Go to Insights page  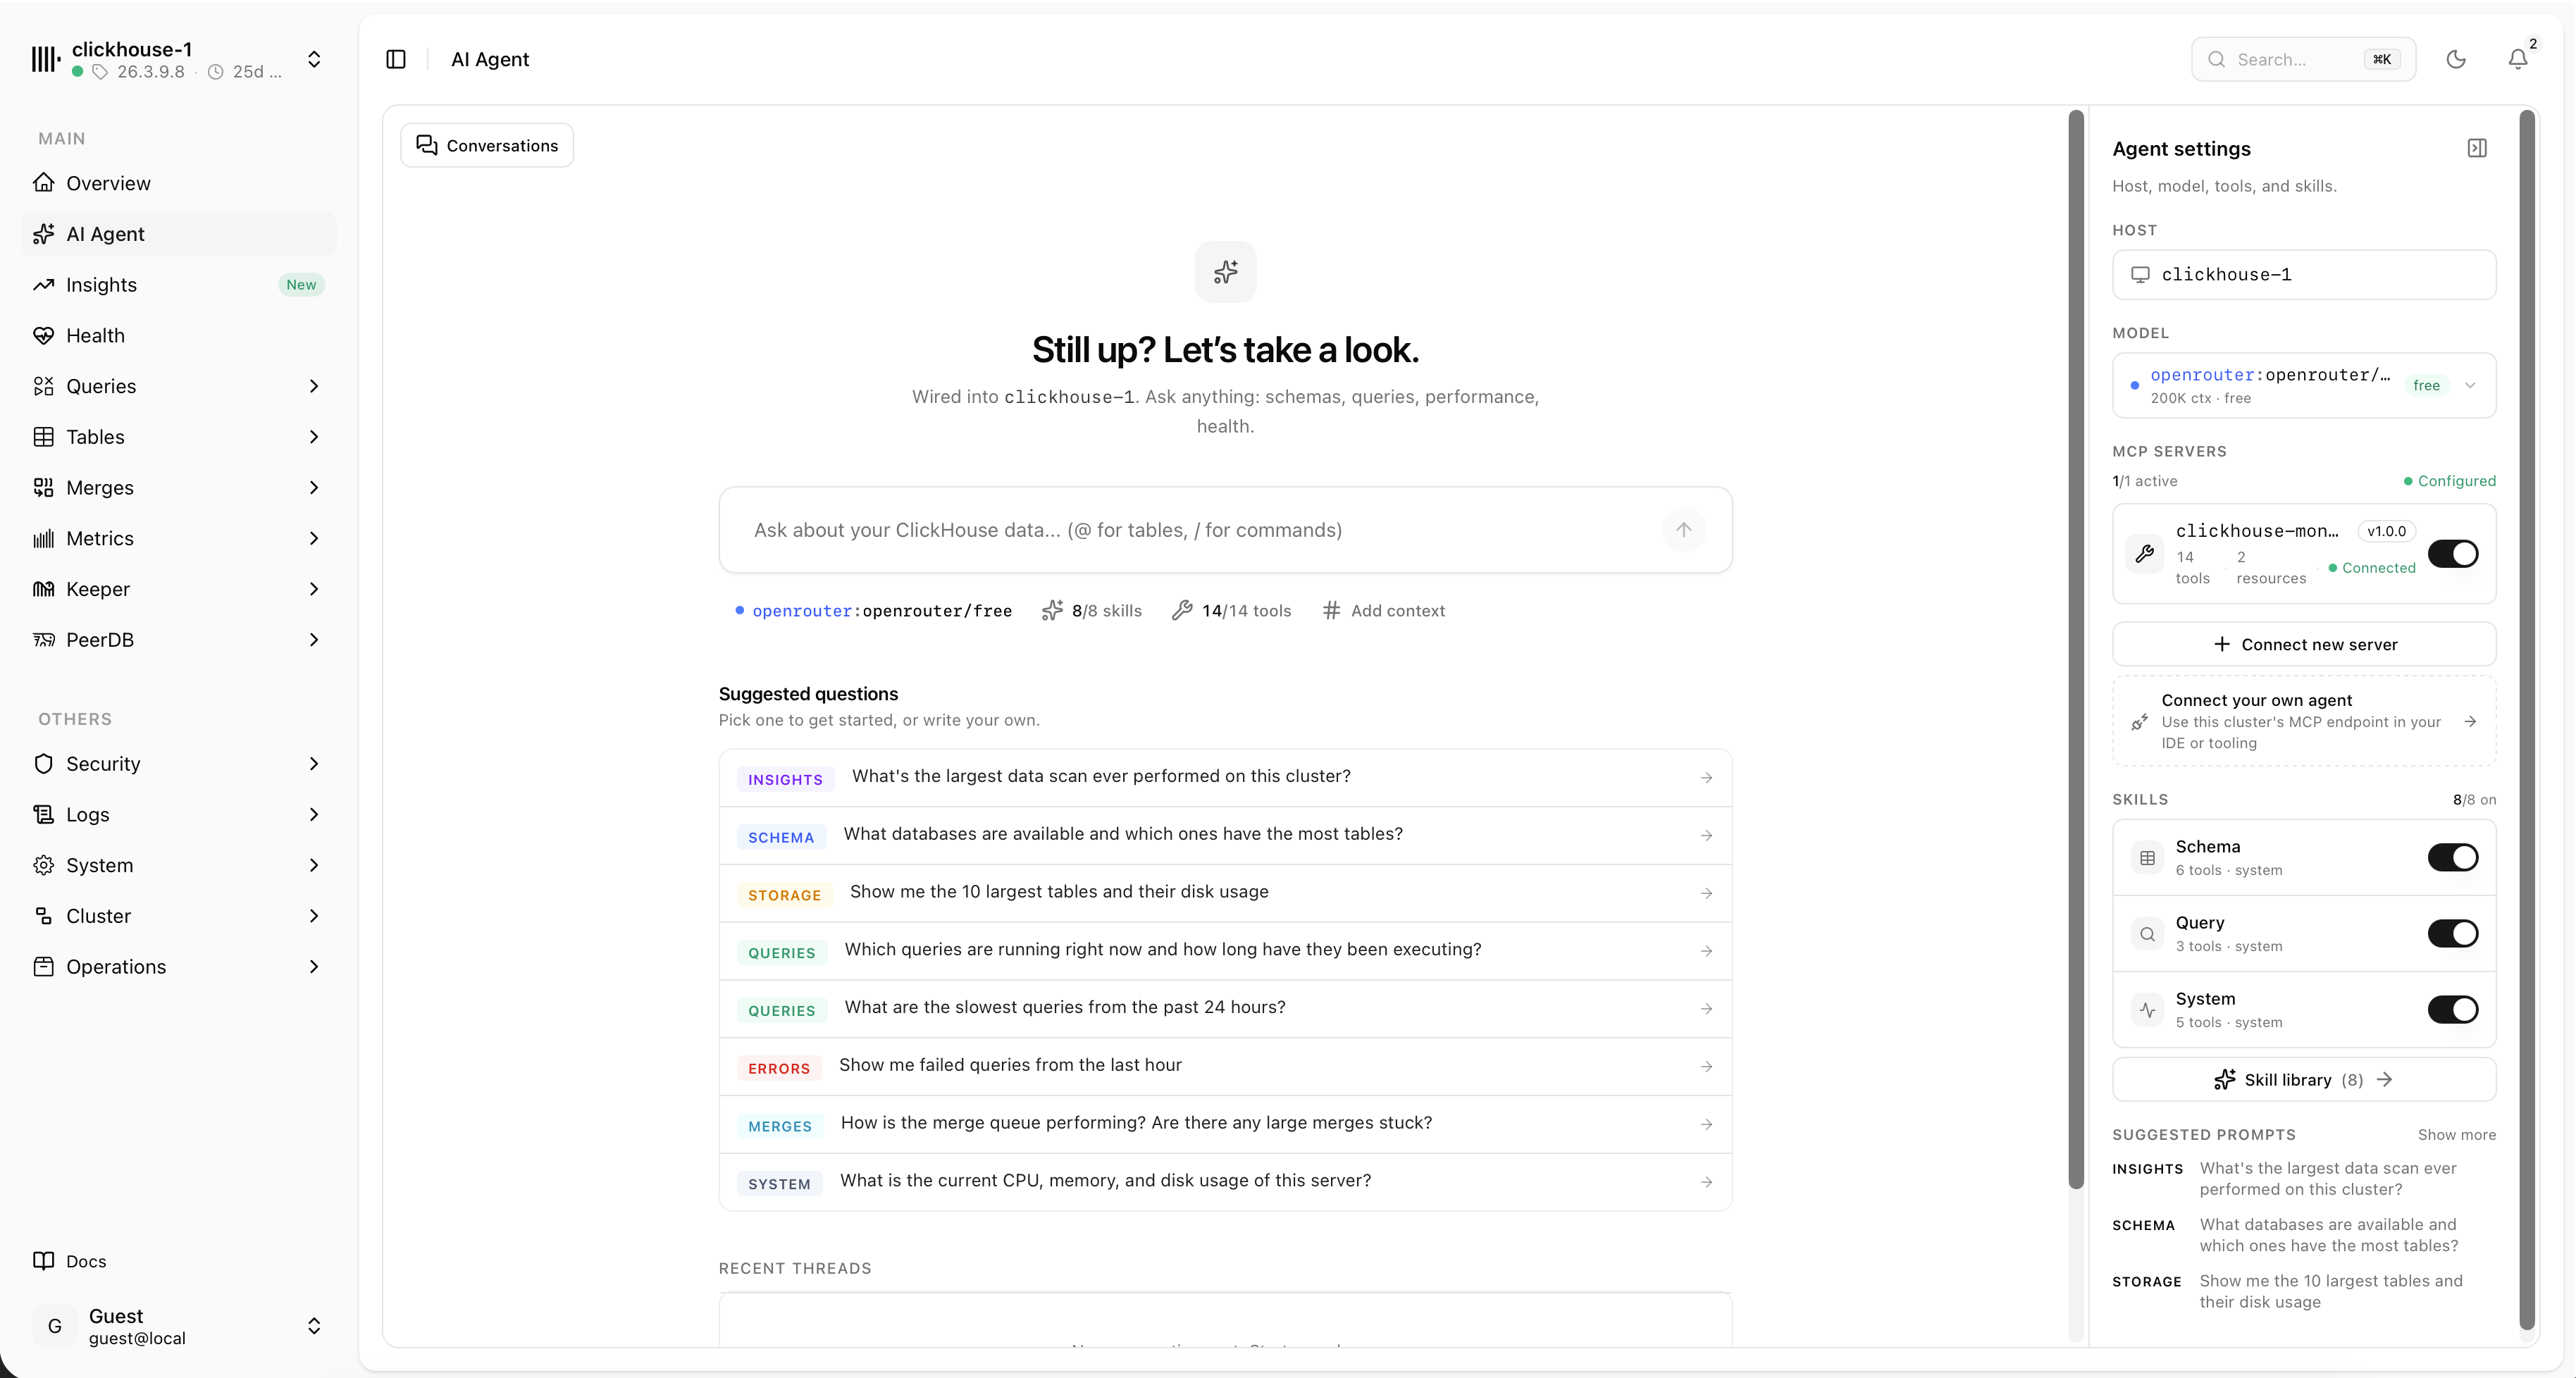click(x=178, y=285)
